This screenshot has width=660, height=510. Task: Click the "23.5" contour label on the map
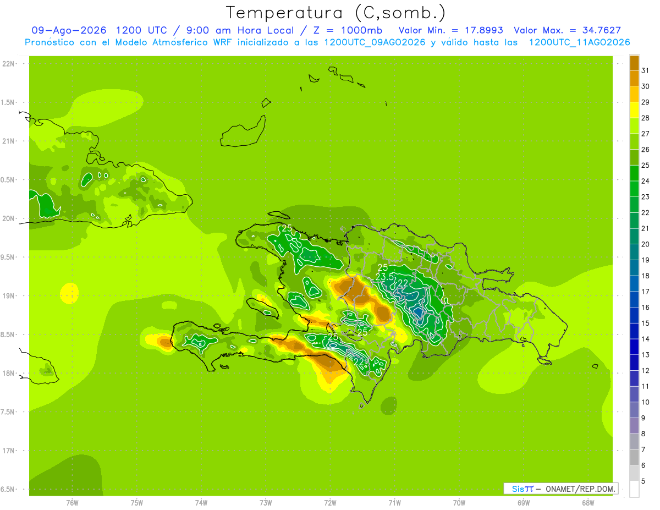click(385, 277)
